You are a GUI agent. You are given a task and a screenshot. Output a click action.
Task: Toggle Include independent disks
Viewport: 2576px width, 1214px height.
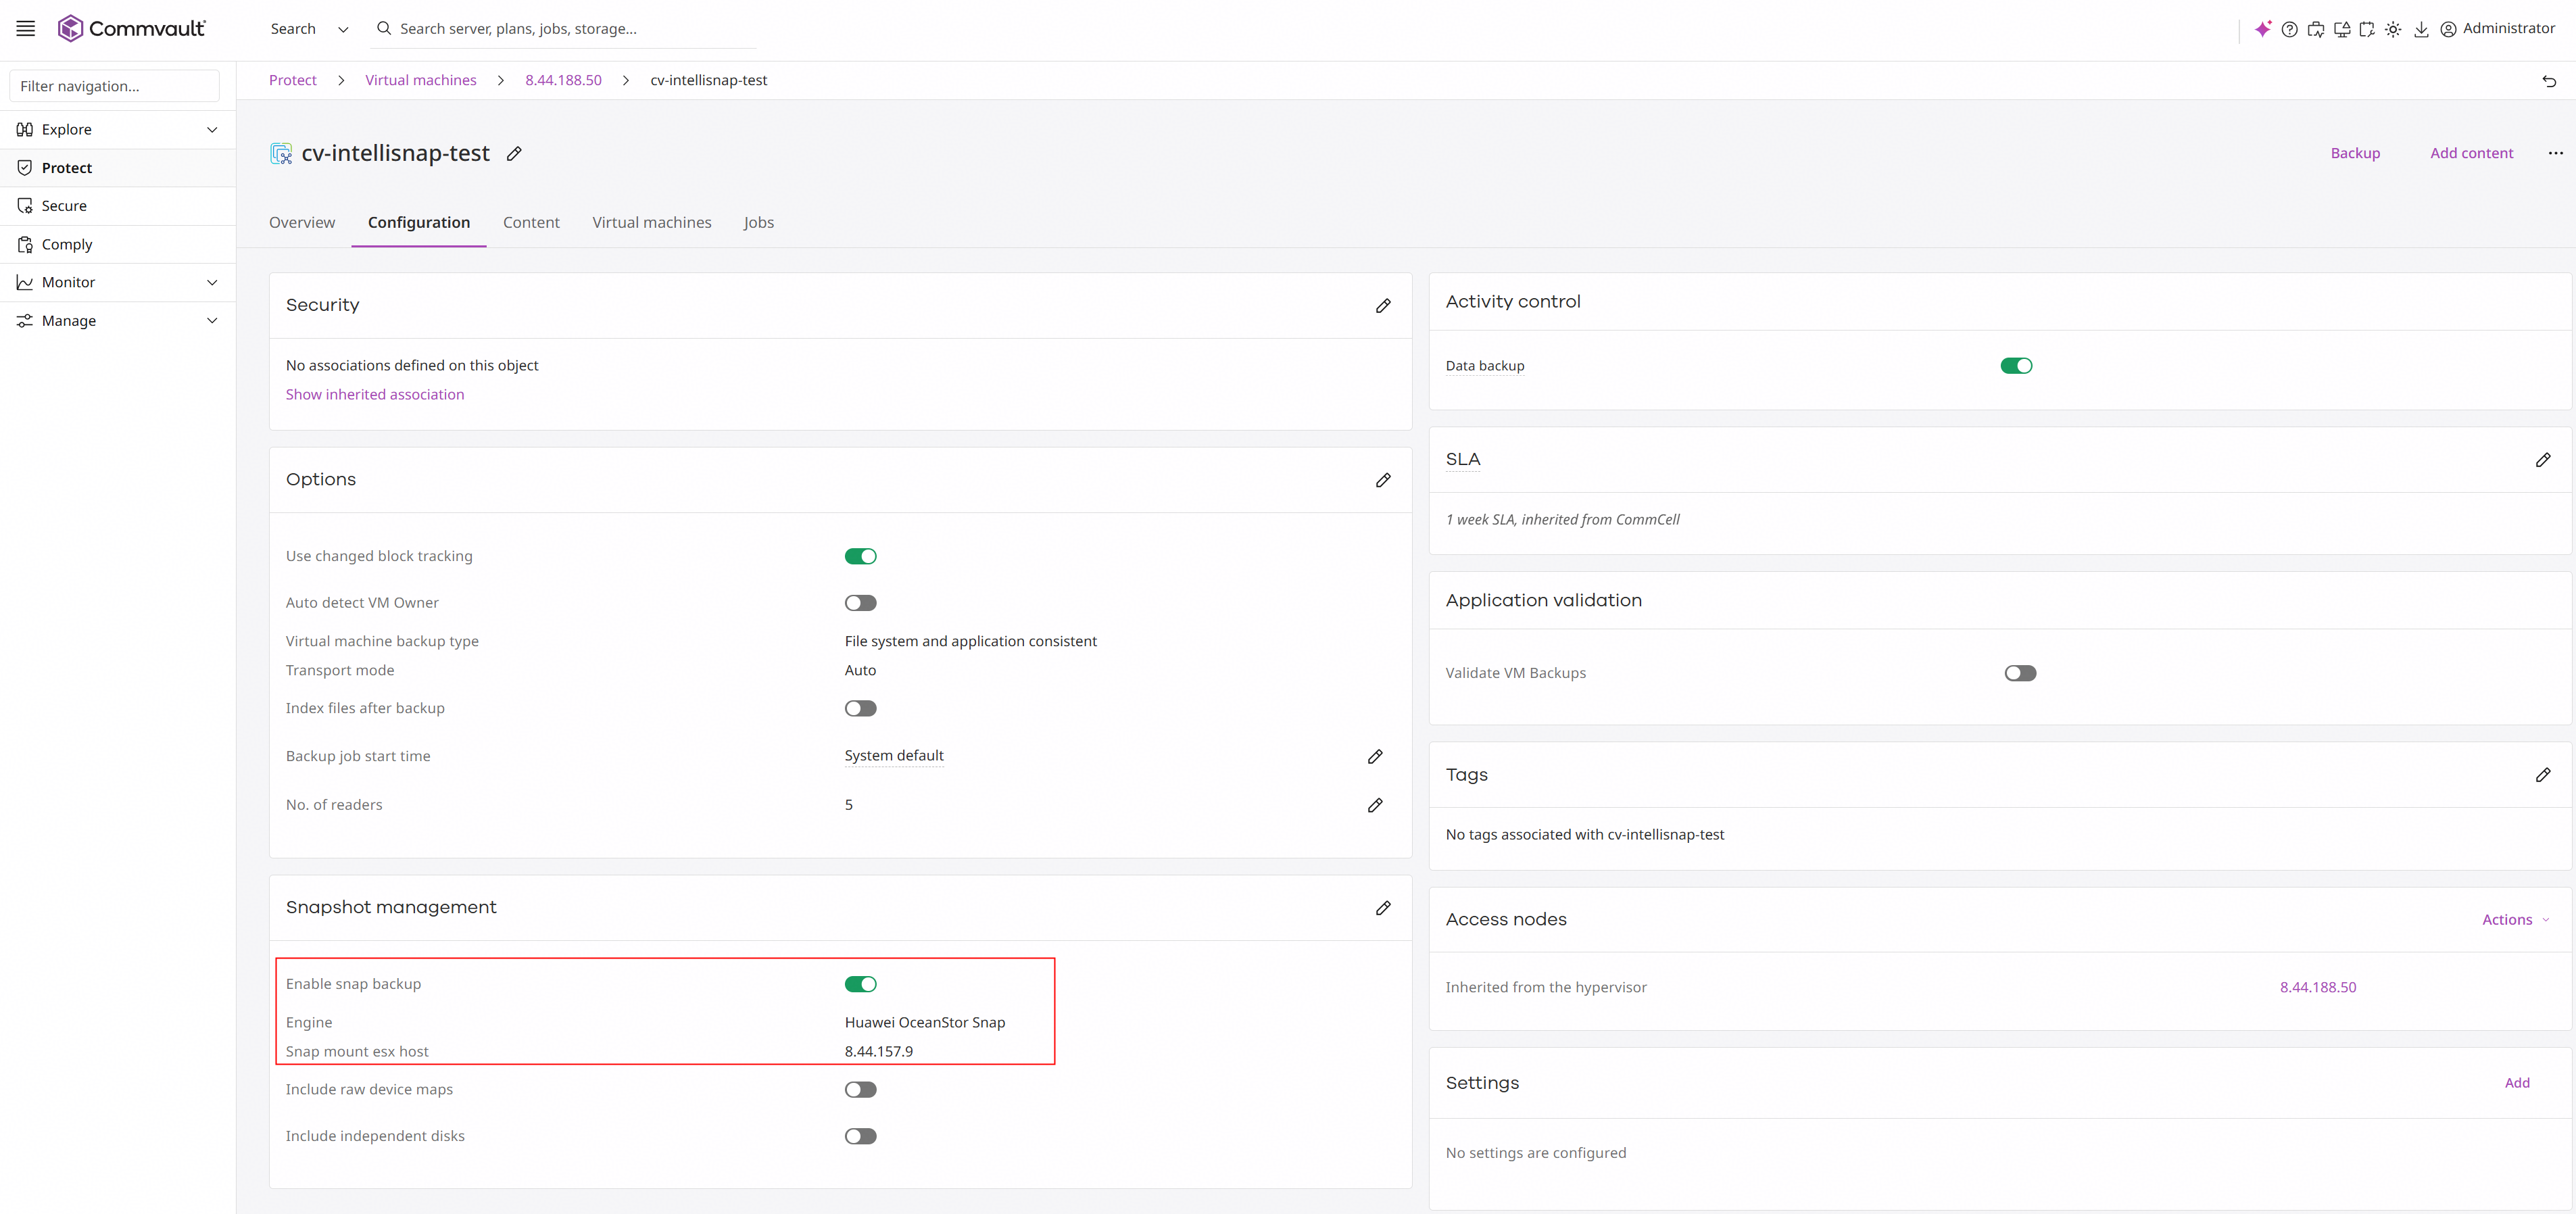point(860,1136)
